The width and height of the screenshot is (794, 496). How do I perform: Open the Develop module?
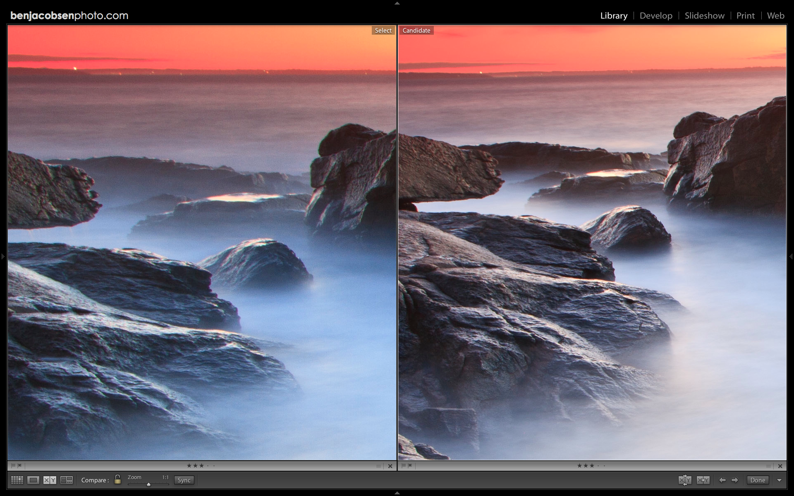[656, 16]
